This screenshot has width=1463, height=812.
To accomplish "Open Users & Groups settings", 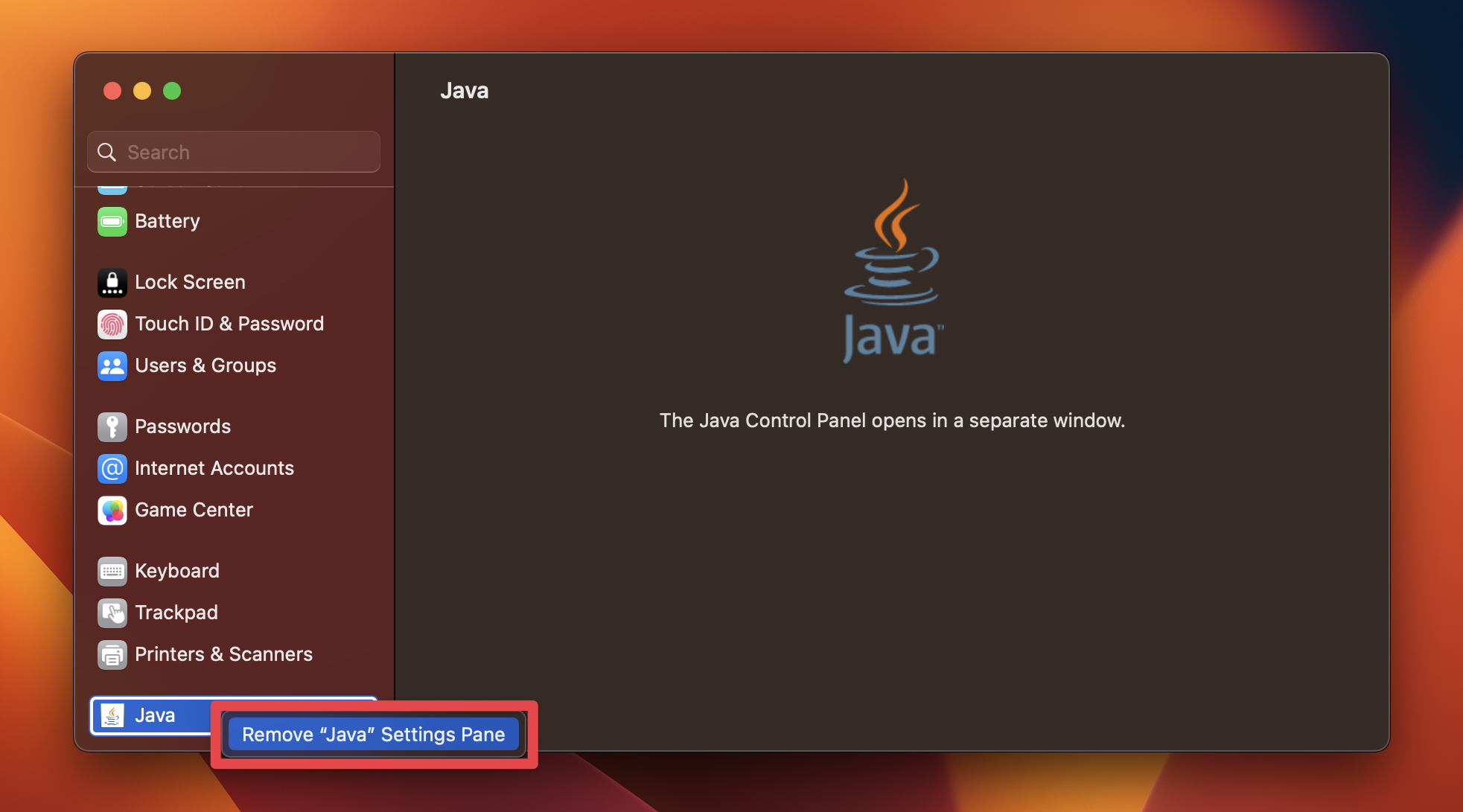I will tap(205, 365).
